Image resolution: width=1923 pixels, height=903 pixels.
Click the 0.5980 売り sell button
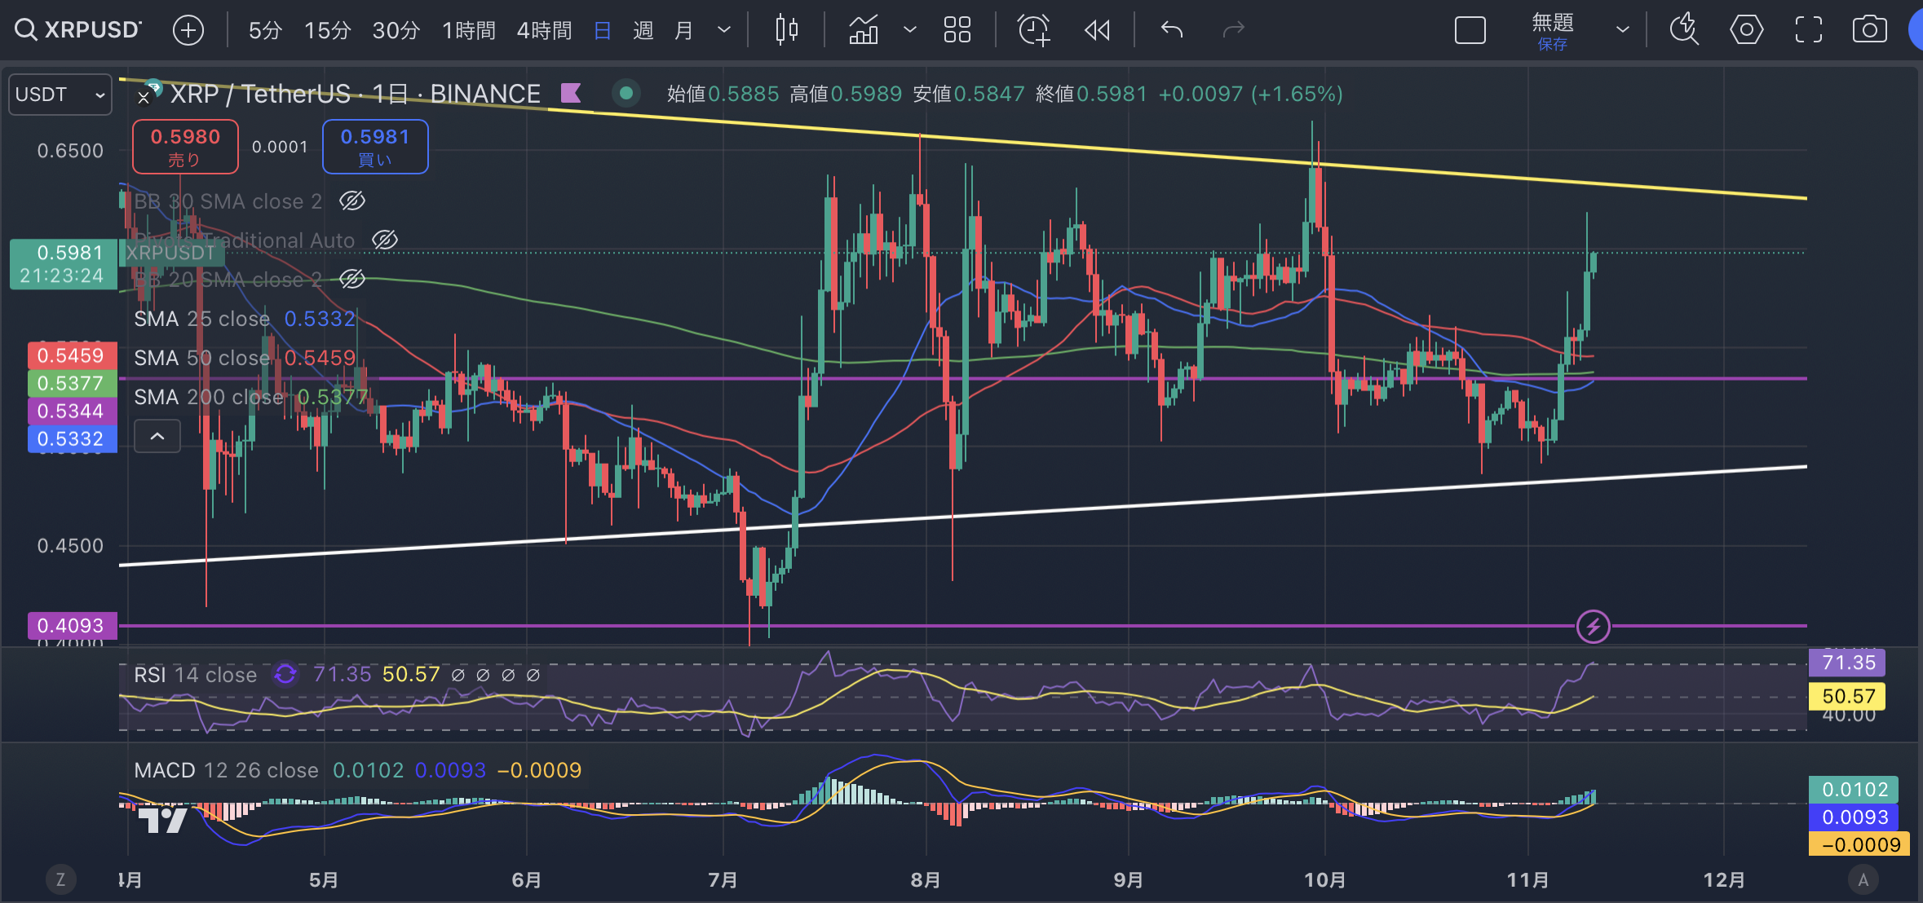click(185, 147)
